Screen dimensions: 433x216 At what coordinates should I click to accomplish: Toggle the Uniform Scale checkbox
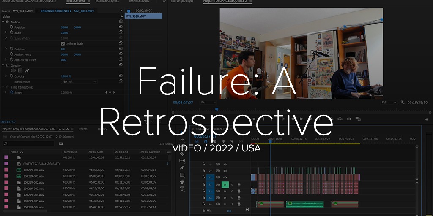[63, 43]
